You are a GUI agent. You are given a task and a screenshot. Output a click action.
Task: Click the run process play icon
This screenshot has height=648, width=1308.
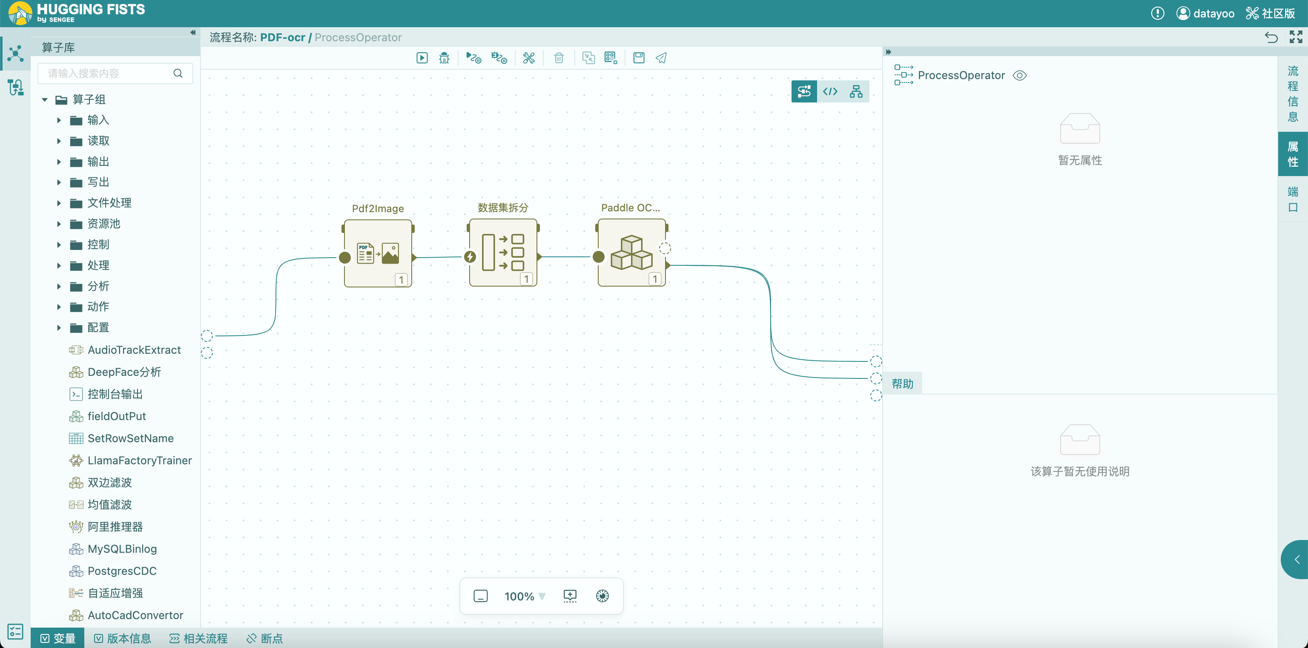(422, 58)
